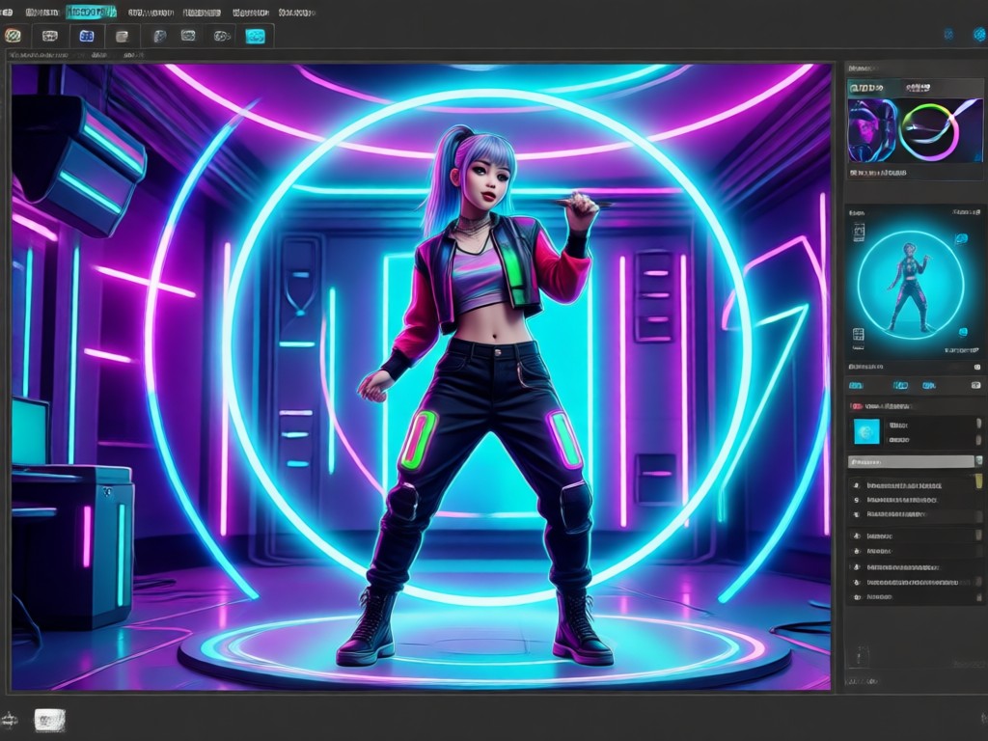988x741 pixels.
Task: Click the gray square toolbar icon
Action: [x=123, y=37]
